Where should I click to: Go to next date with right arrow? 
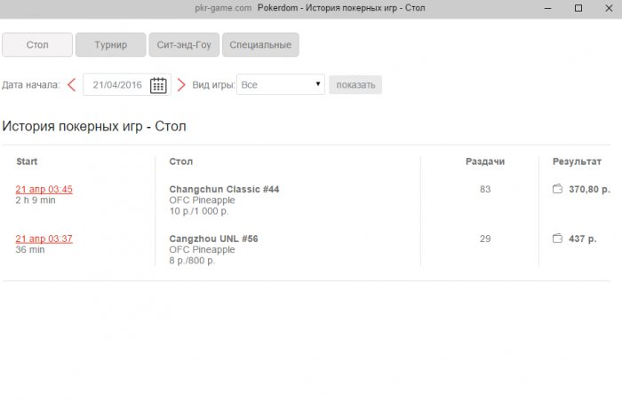click(x=181, y=85)
